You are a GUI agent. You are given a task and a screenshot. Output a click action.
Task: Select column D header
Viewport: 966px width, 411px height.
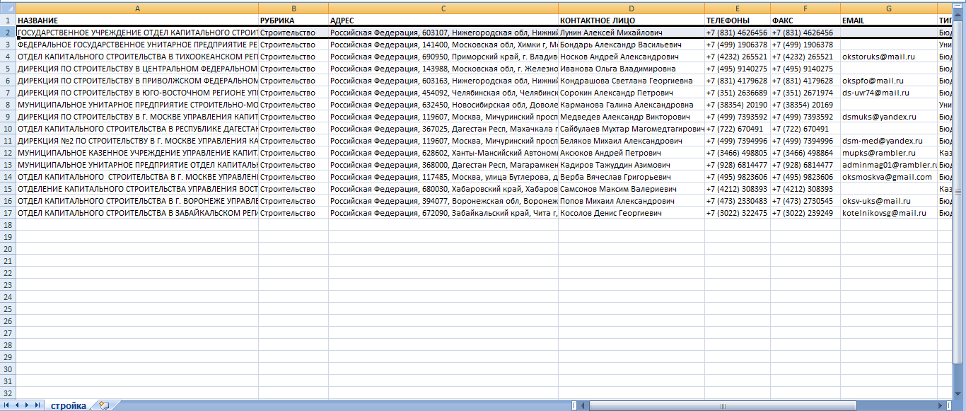[x=632, y=8]
